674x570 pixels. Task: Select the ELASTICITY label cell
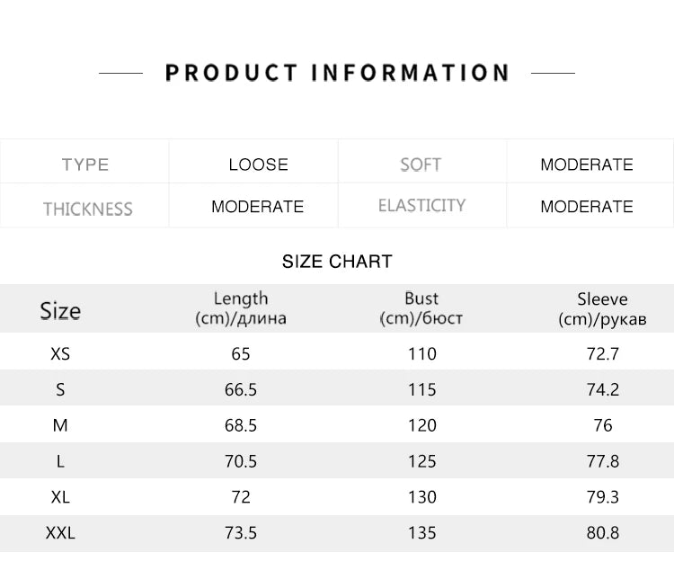click(x=421, y=206)
